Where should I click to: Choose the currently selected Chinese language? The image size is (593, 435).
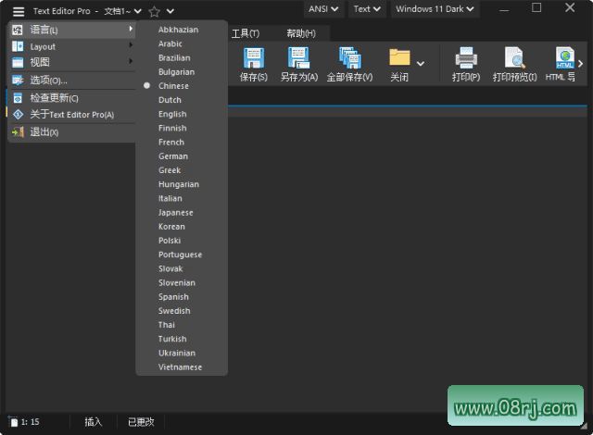(x=173, y=86)
